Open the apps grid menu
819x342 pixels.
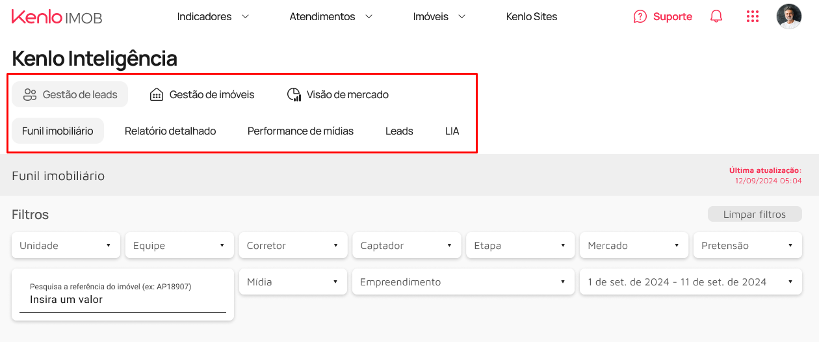[753, 17]
